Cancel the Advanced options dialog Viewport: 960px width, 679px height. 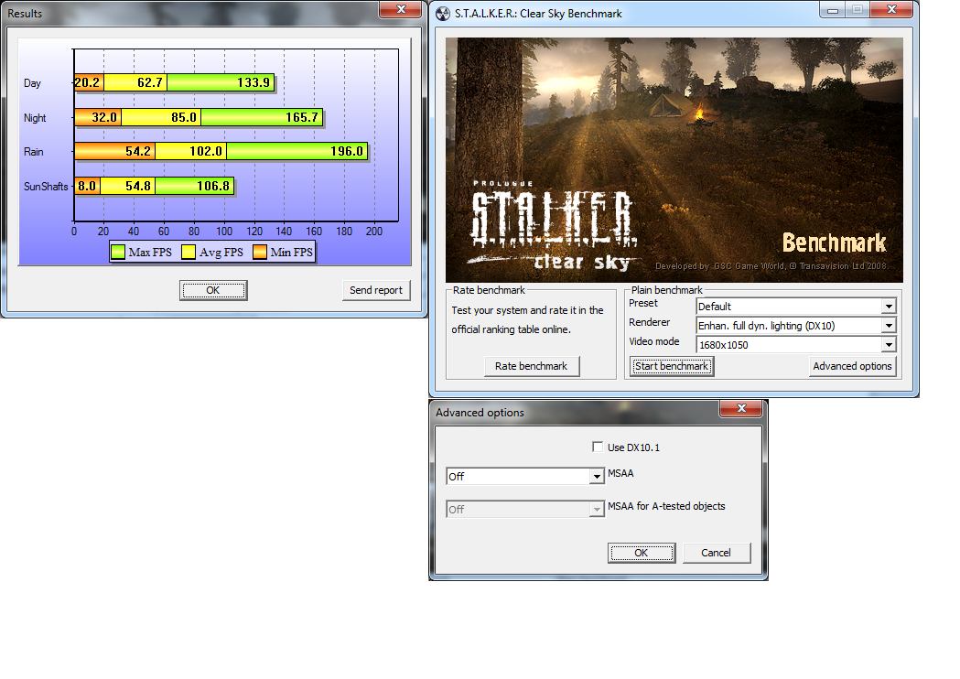pyautogui.click(x=716, y=553)
